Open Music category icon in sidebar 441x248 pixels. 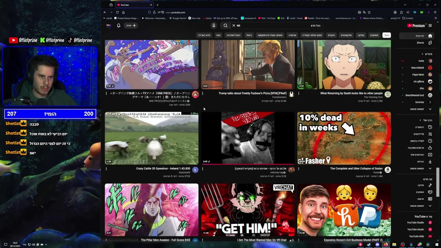pos(430,185)
